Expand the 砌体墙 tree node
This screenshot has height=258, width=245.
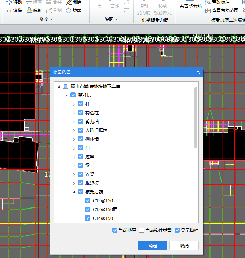[x=74, y=139]
